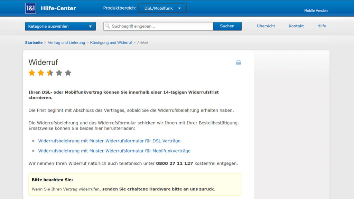
Task: Focus the 'Suchbegriff eingeben...' search field
Action: pyautogui.click(x=161, y=26)
